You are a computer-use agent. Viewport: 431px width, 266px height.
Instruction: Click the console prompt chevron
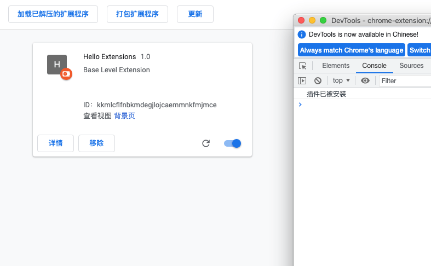[x=300, y=105]
